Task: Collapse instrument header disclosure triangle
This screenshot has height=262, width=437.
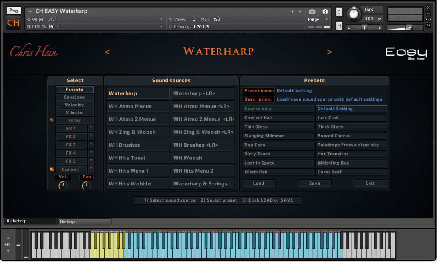Action: (30, 12)
